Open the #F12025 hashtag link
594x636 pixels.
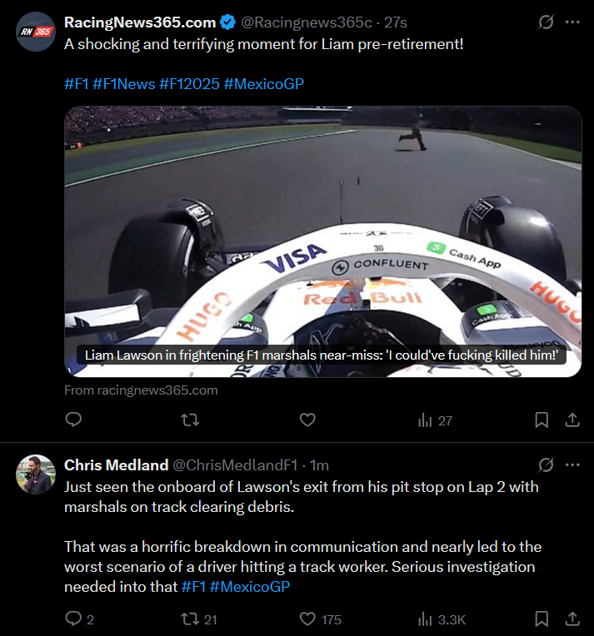pyautogui.click(x=188, y=83)
